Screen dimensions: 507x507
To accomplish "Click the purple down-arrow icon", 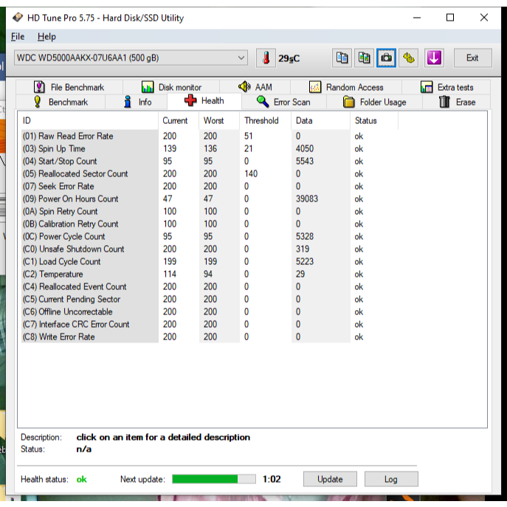I will pos(434,58).
